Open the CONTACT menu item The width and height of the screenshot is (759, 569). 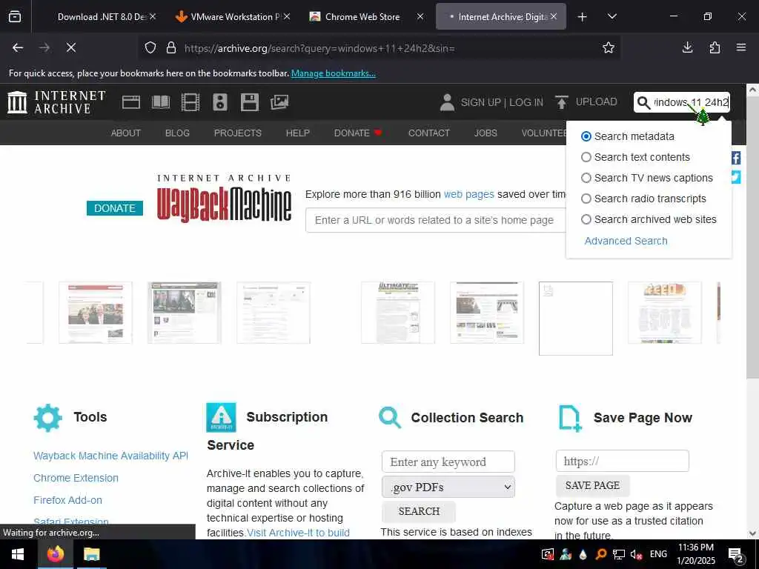(x=429, y=133)
